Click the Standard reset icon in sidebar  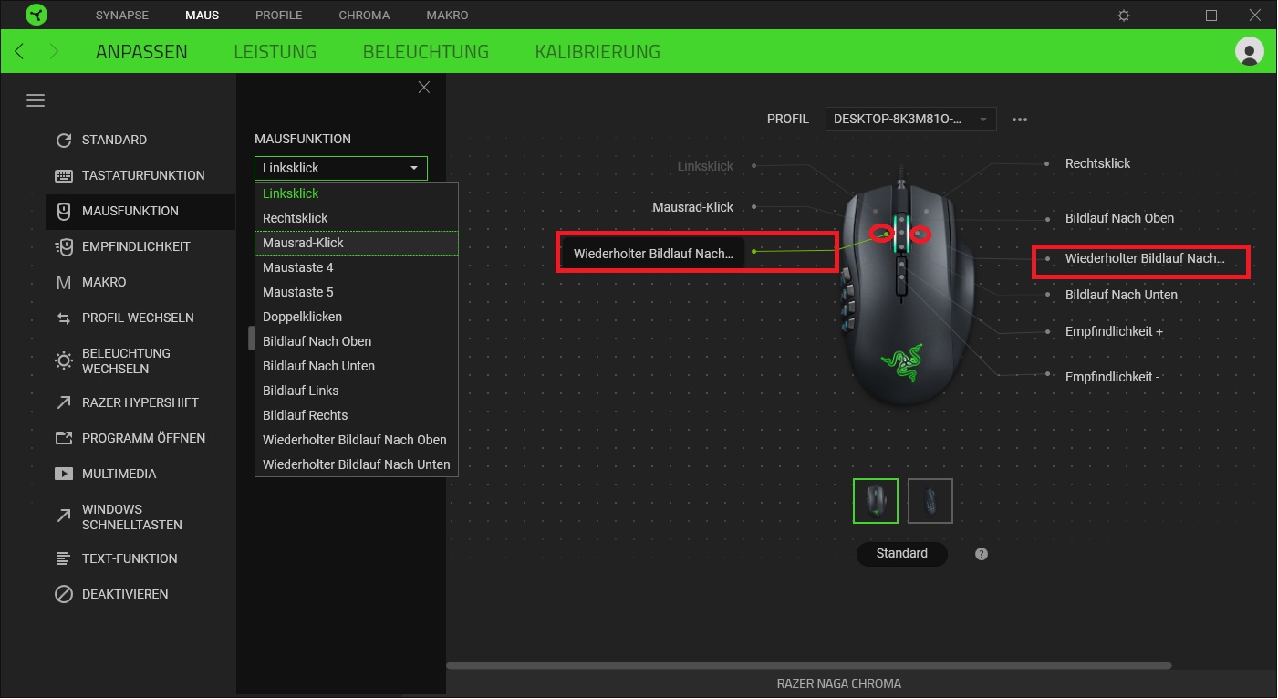(64, 140)
